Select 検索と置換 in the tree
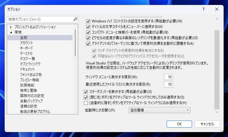The image size is (228, 137). (x=29, y=91)
